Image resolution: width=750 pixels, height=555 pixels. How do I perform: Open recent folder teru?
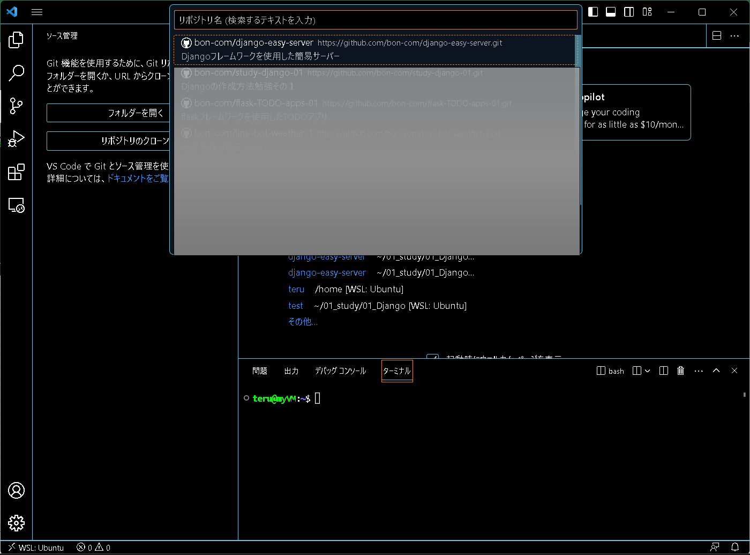click(296, 289)
